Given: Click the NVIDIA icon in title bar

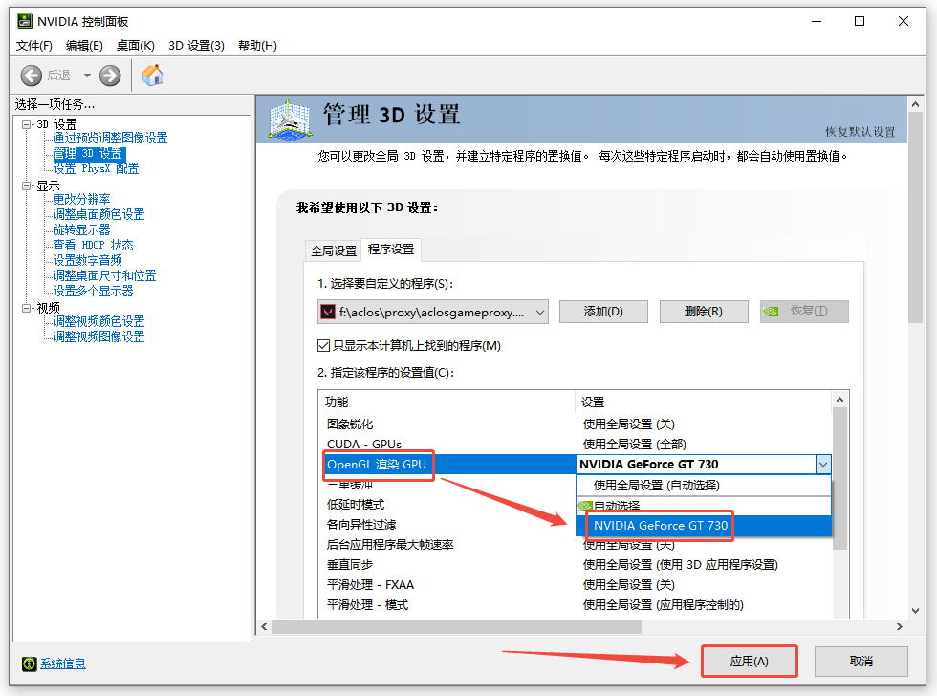Looking at the screenshot, I should tap(25, 21).
